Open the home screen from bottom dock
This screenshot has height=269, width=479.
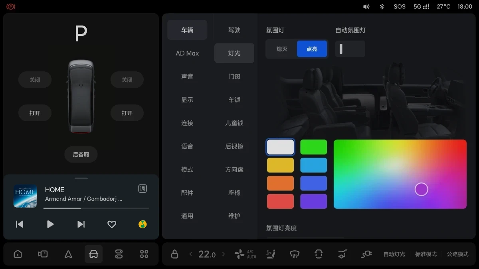[18, 254]
